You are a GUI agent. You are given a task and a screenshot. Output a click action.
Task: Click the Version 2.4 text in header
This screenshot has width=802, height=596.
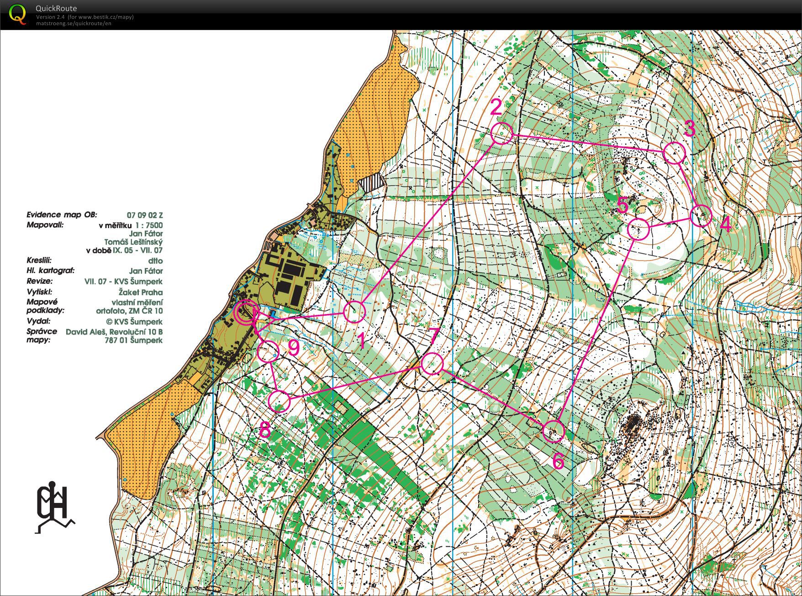(x=51, y=17)
